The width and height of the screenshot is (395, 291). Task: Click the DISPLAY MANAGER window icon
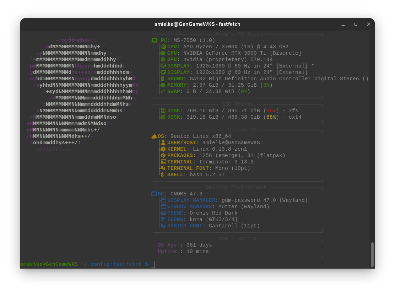click(163, 200)
